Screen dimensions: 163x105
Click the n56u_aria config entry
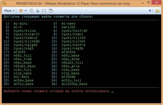70,66
